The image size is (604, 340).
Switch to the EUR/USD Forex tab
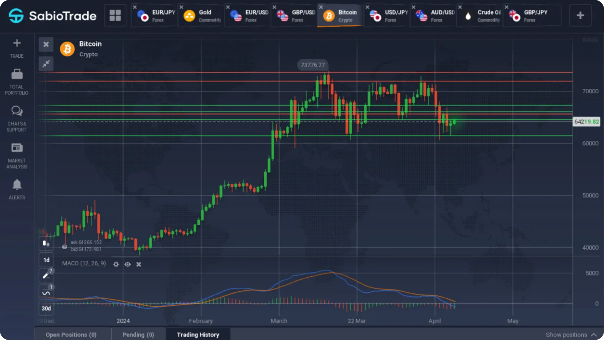coord(248,16)
